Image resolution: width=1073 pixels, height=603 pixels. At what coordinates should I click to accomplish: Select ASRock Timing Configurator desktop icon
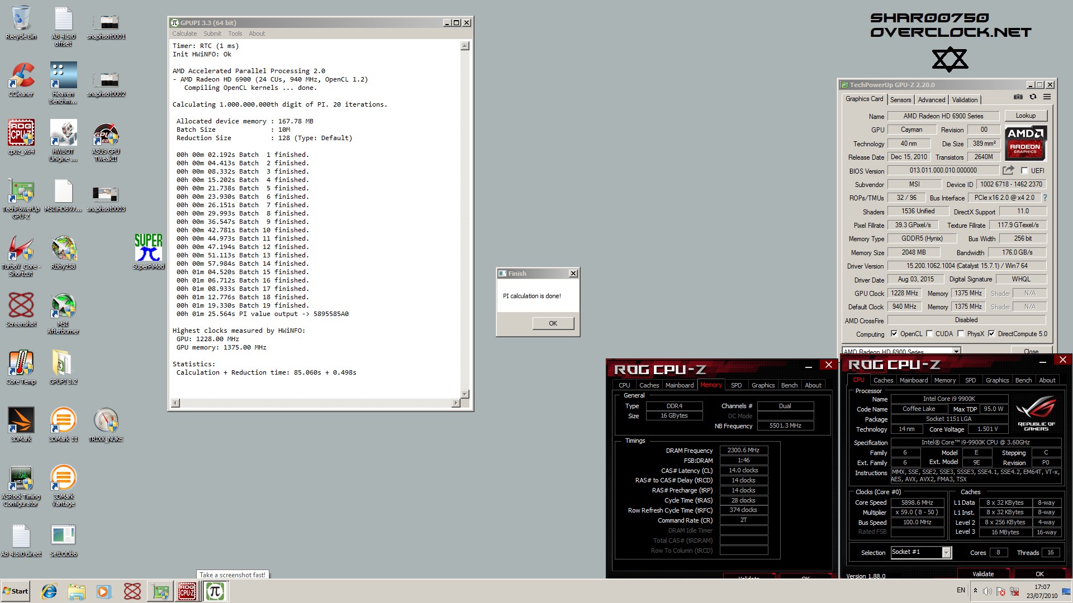[x=21, y=486]
